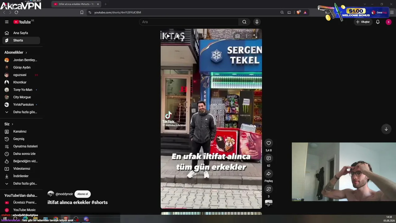The width and height of the screenshot is (396, 223).
Task: Open Güray Aydın subscription channel
Action: (x=21, y=68)
